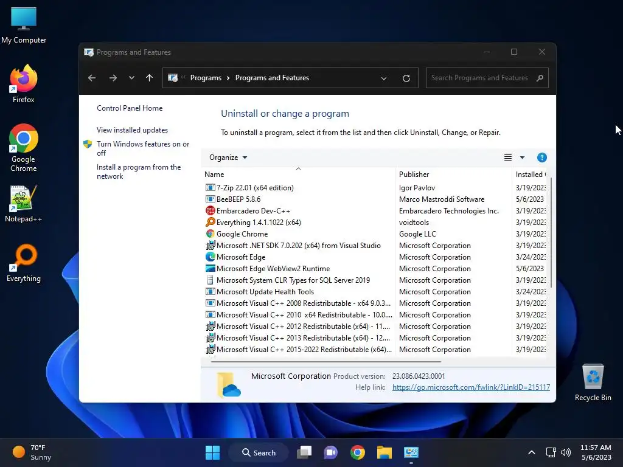
Task: Click Marco Mastroddi Software publisher cell
Action: point(442,199)
